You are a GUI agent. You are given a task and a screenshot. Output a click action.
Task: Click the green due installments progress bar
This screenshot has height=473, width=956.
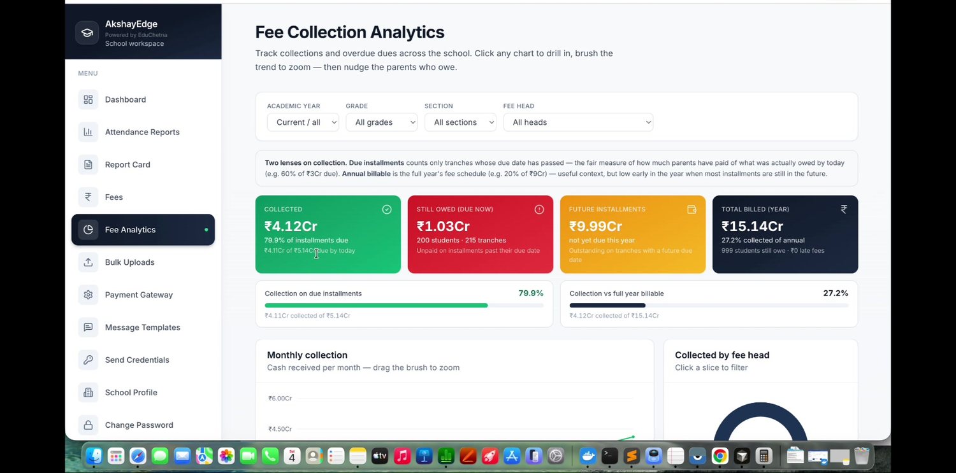click(x=404, y=306)
